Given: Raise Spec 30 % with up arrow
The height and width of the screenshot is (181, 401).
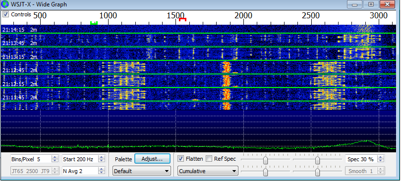Looking at the screenshot, I should click(381, 158).
